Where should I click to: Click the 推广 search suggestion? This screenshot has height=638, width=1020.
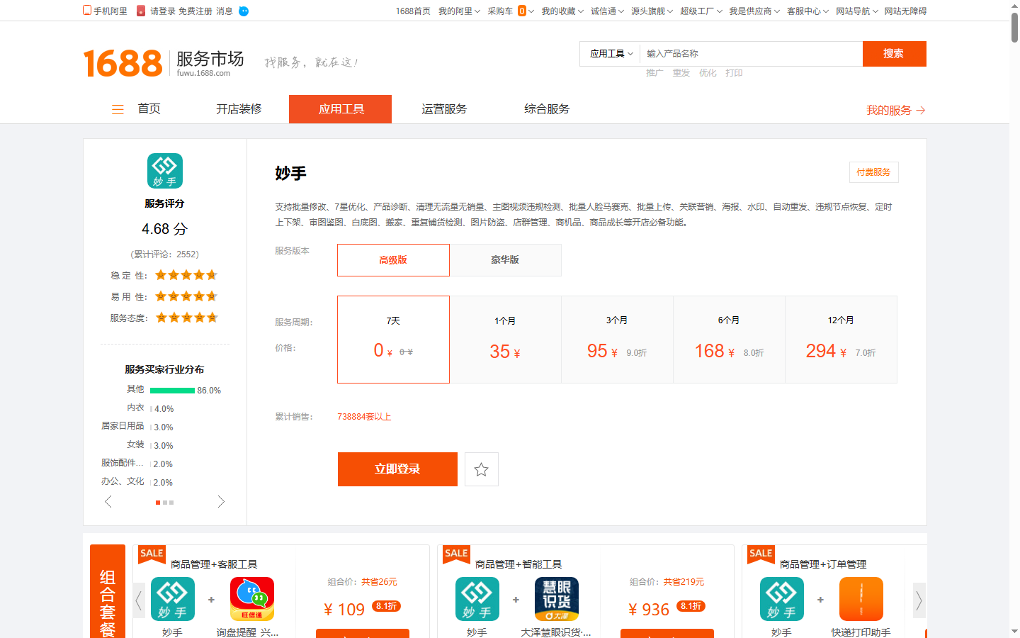pyautogui.click(x=654, y=73)
